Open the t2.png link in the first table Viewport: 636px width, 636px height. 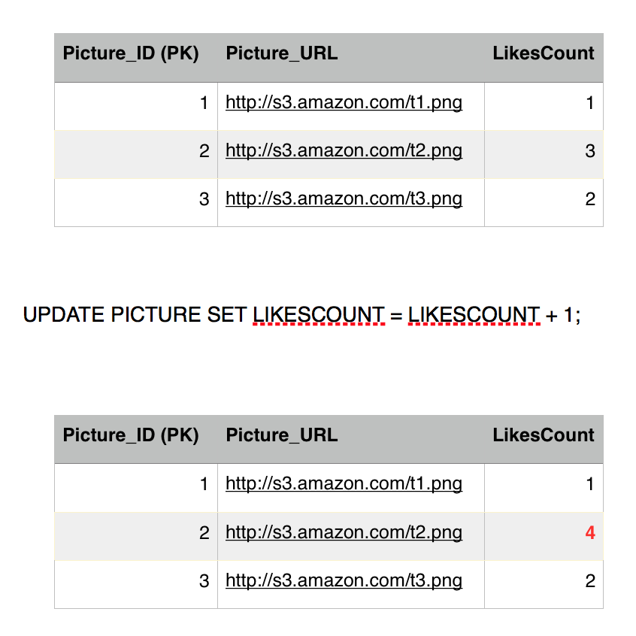(x=344, y=150)
